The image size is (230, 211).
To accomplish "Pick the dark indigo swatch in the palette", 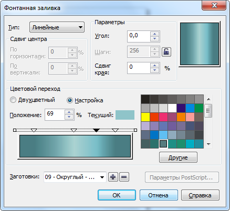I will (x=181, y=108).
